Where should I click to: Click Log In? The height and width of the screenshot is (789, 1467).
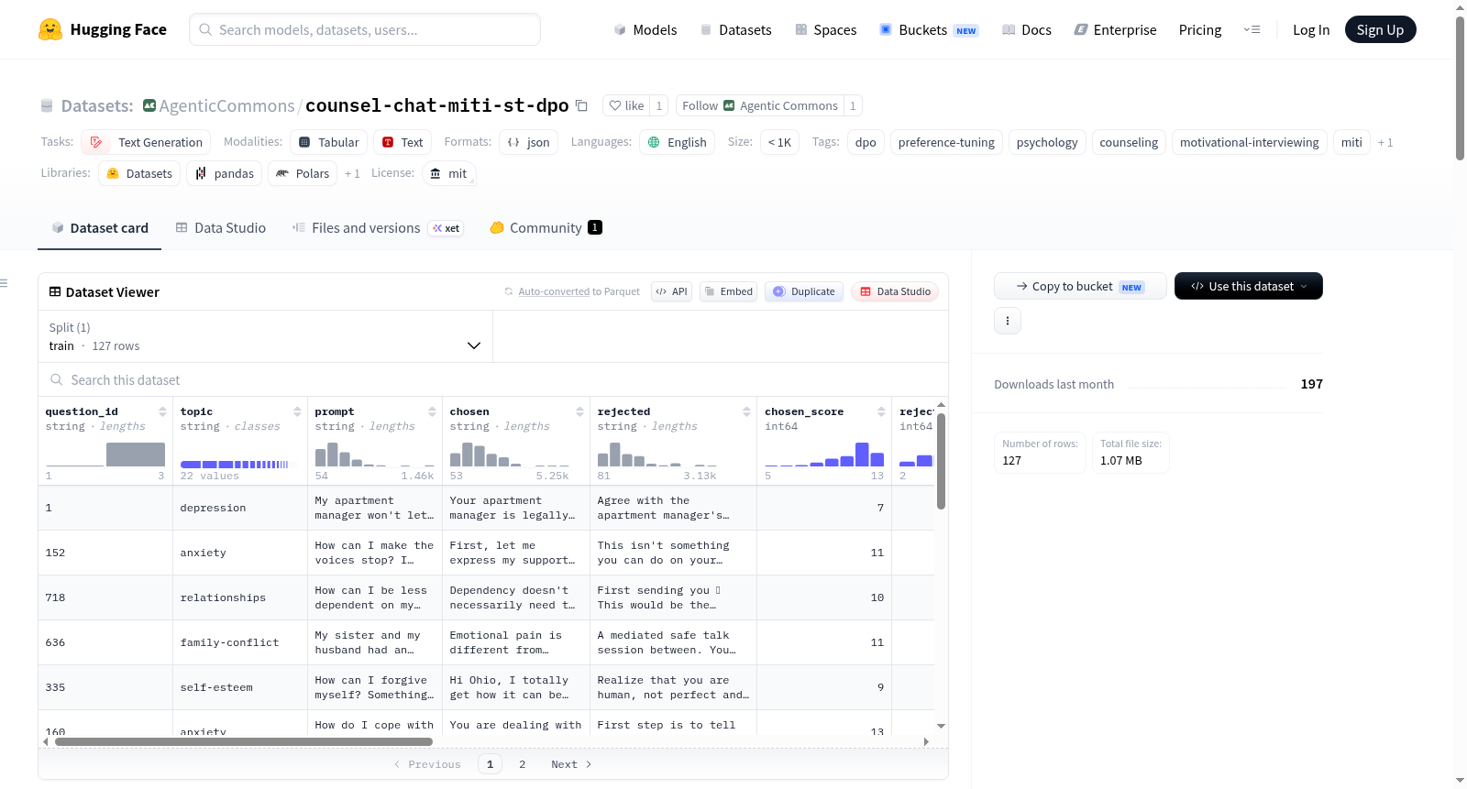(x=1310, y=29)
